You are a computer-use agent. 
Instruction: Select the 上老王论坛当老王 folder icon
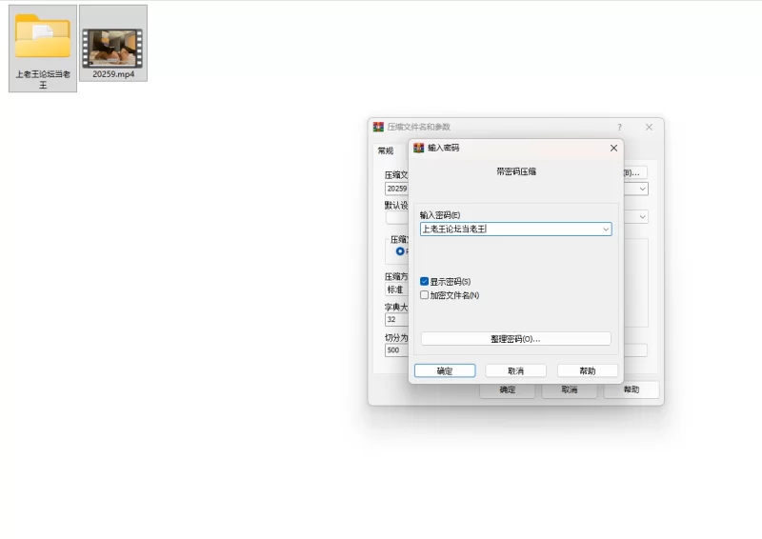click(x=43, y=36)
